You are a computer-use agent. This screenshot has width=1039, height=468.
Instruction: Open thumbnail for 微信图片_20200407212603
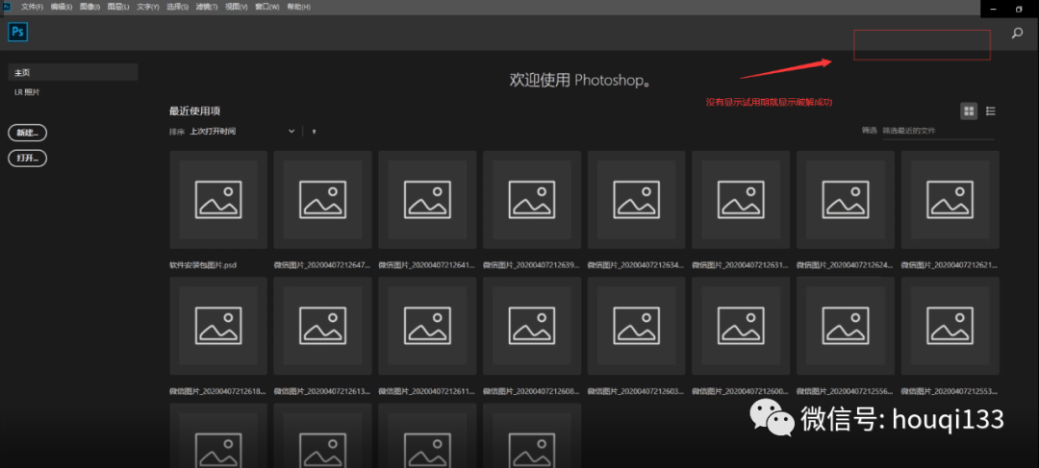click(x=637, y=326)
